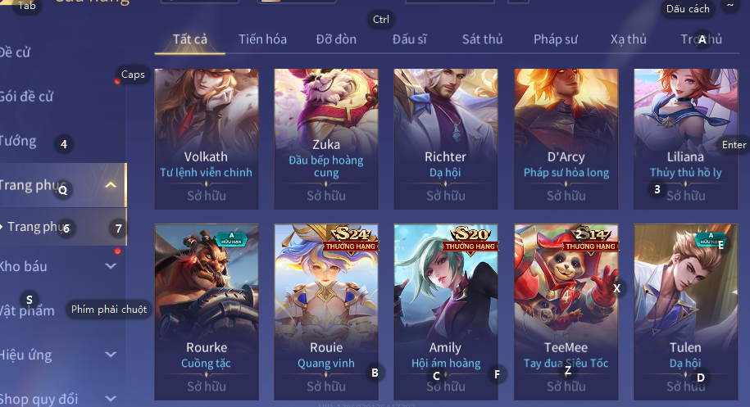Click the S24 Thưởng Hạng badge on Rouie

pos(352,239)
